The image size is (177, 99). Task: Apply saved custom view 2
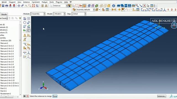click(172, 10)
